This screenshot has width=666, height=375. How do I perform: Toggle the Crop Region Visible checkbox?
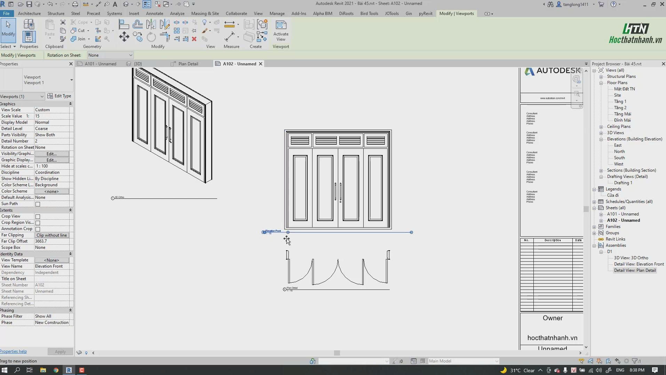pos(38,223)
